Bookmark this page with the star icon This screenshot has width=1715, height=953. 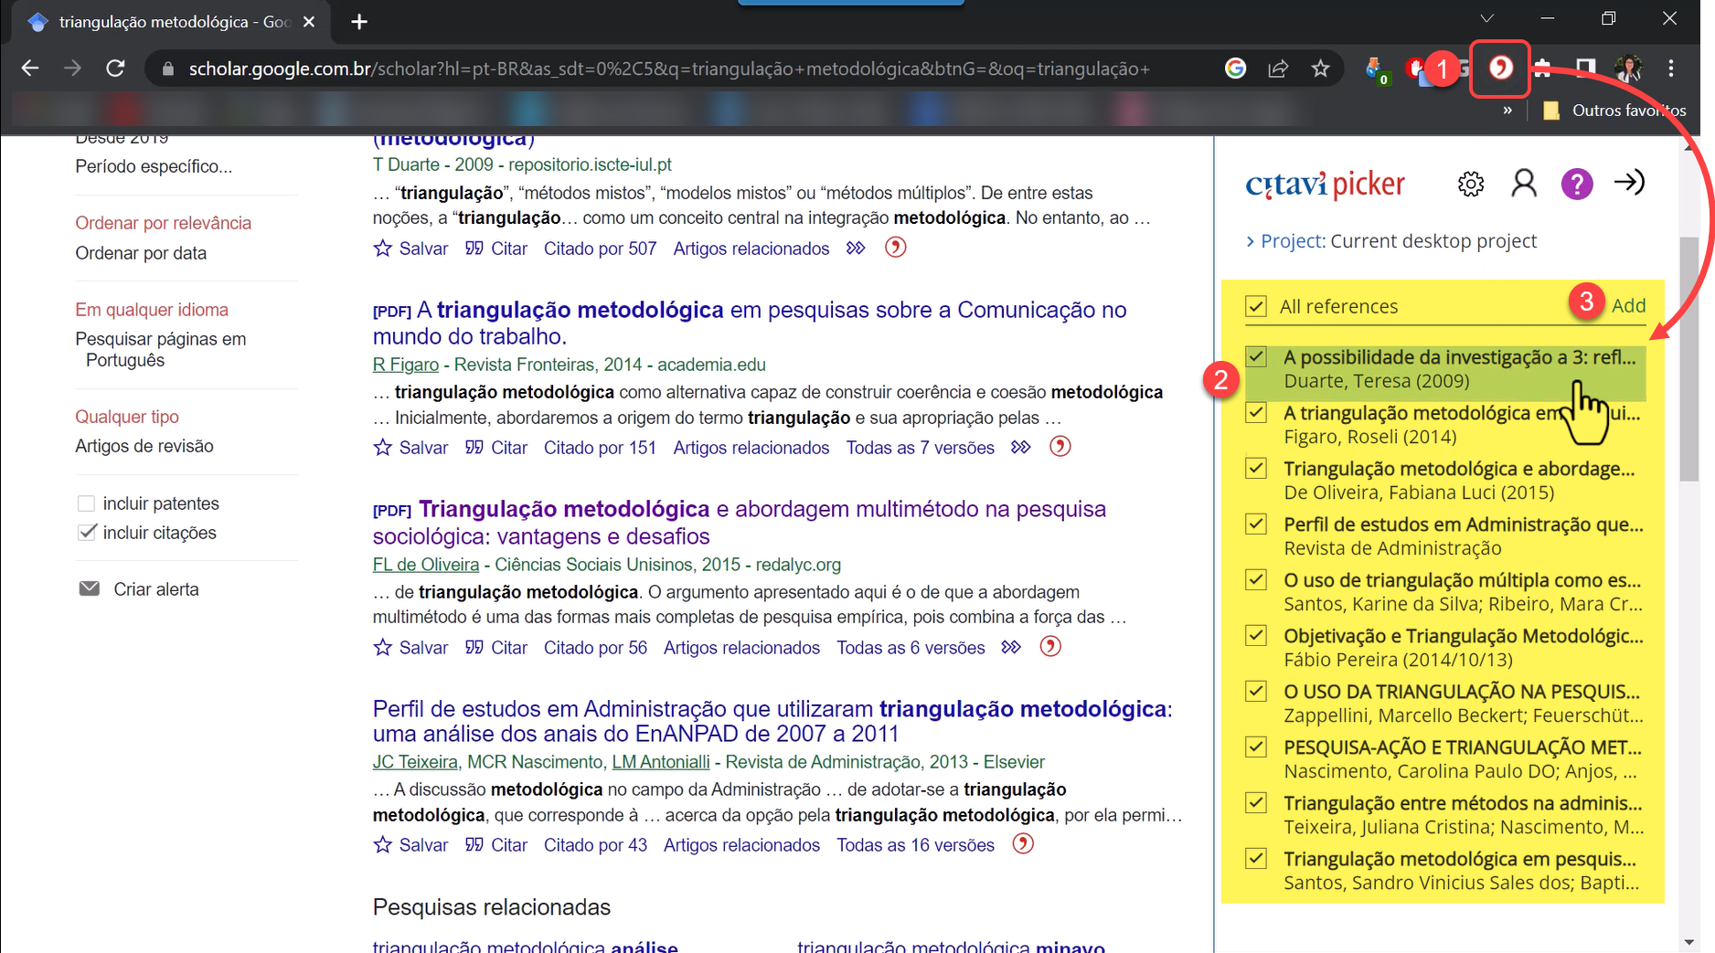tap(1320, 69)
